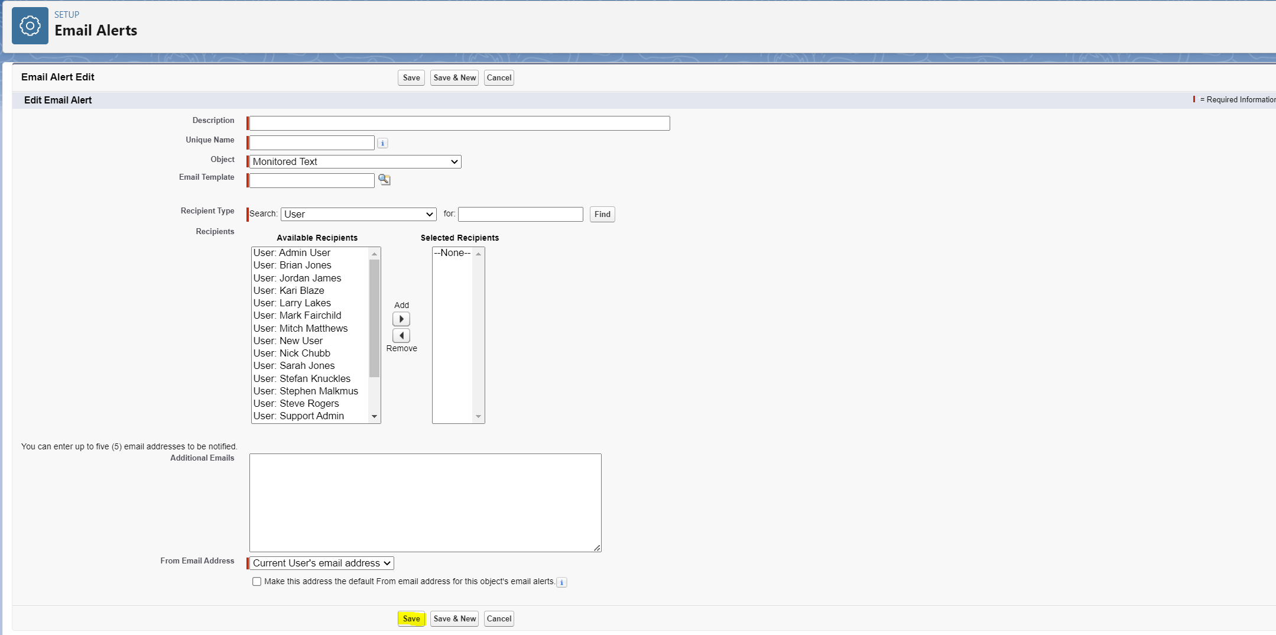The height and width of the screenshot is (635, 1276).
Task: Click the Unique Name info icon
Action: (382, 143)
